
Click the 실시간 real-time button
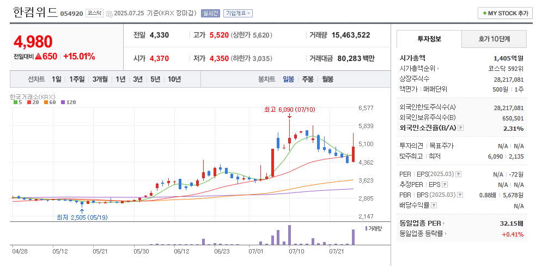(210, 13)
